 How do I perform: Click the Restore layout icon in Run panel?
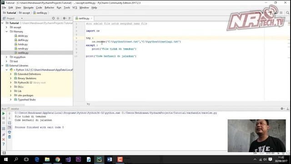4,128
